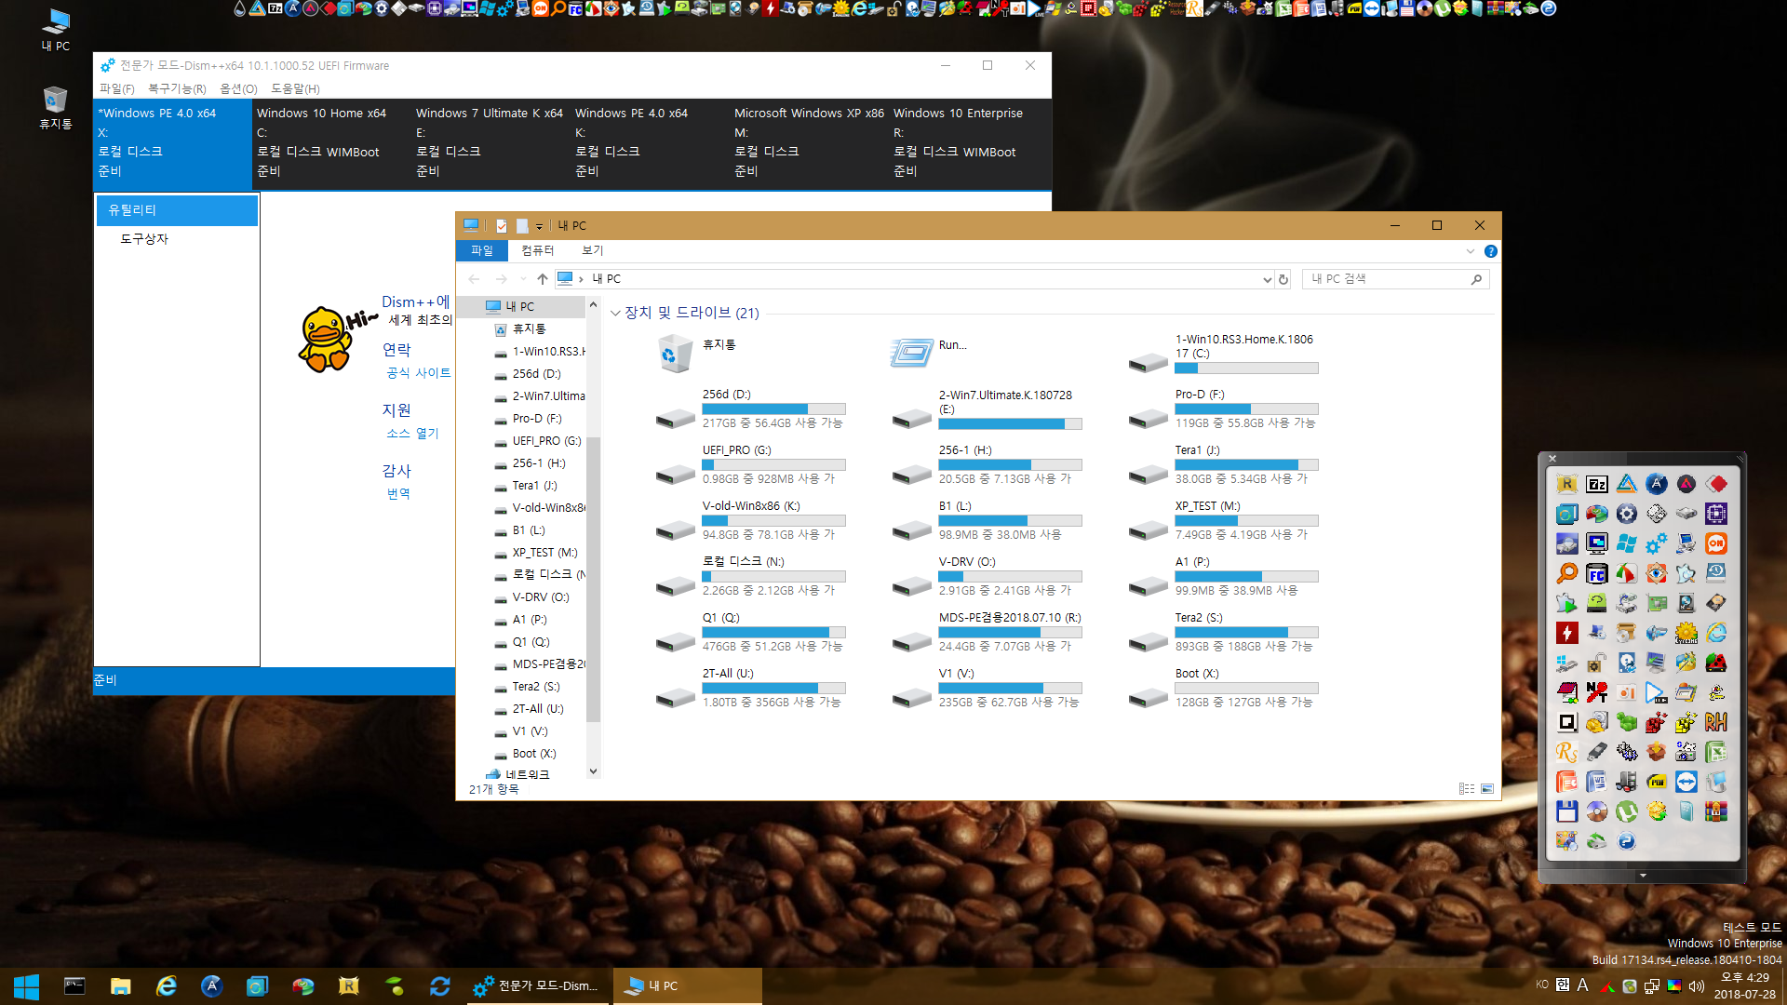
Task: Open the 공식 사이트 link in Dism++
Action: (x=419, y=373)
